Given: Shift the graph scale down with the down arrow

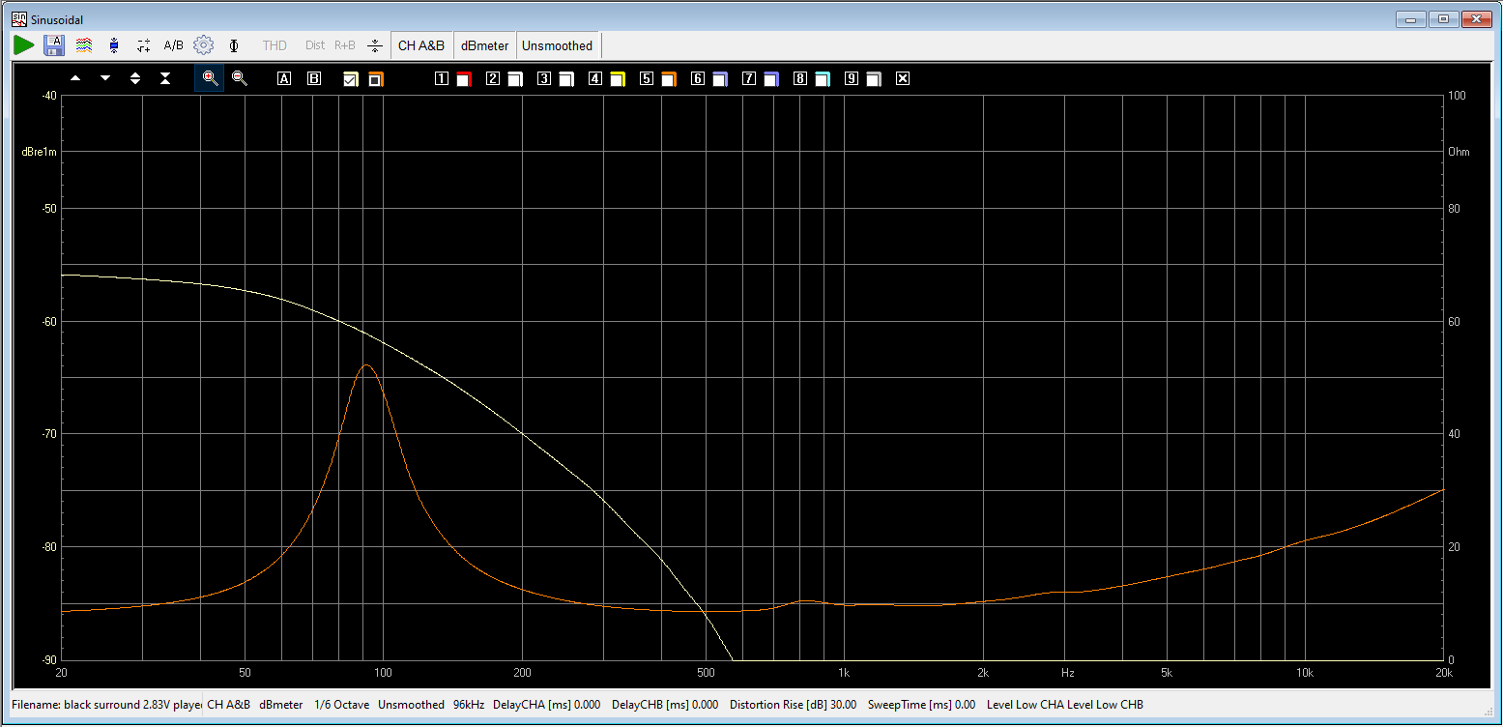Looking at the screenshot, I should click(x=105, y=78).
